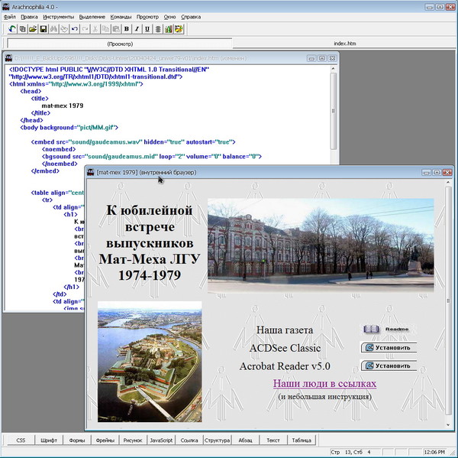Undo the last edit with the blue arrow
Screen dimensions: 458x458
click(x=75, y=29)
